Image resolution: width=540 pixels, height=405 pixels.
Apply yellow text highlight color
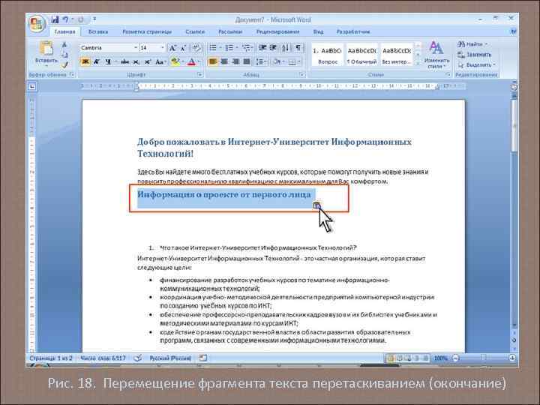175,62
